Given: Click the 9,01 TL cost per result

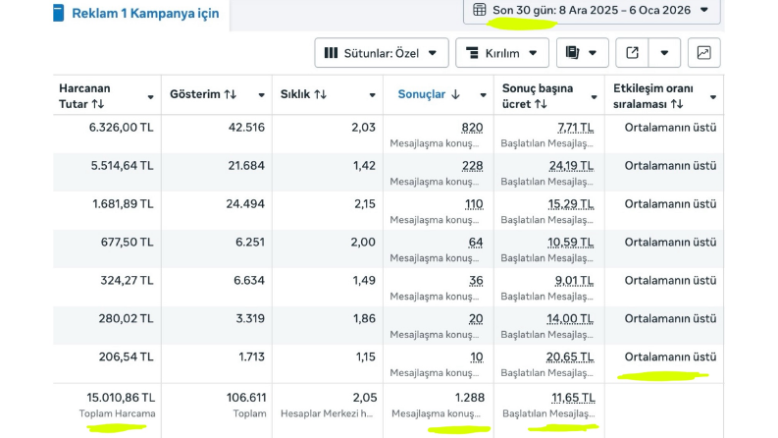Looking at the screenshot, I should (x=574, y=281).
